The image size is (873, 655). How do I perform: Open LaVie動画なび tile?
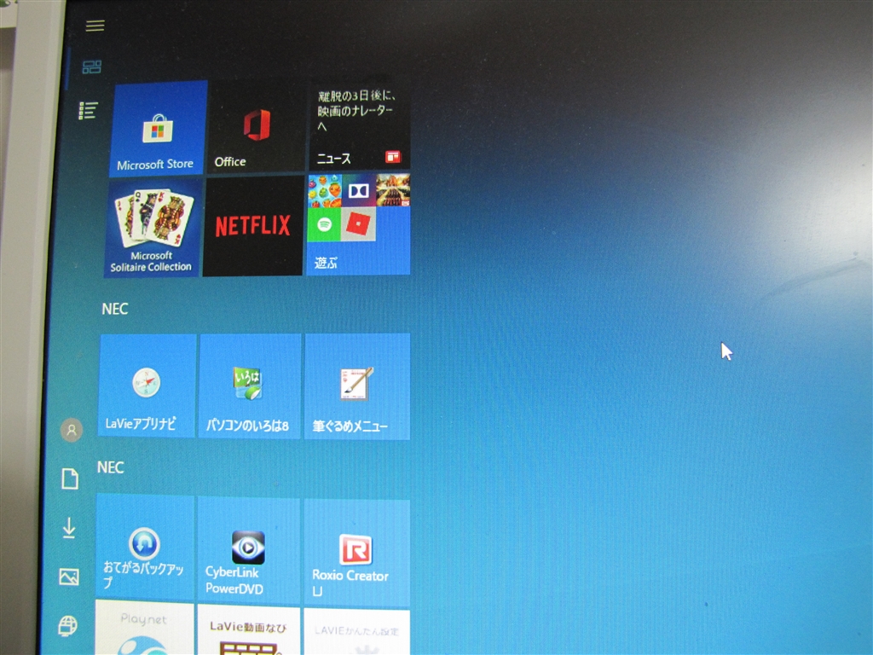(x=248, y=631)
